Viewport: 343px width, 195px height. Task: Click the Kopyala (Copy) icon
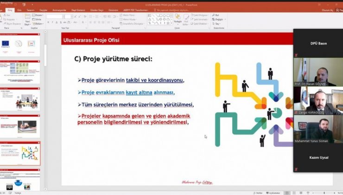(10, 19)
